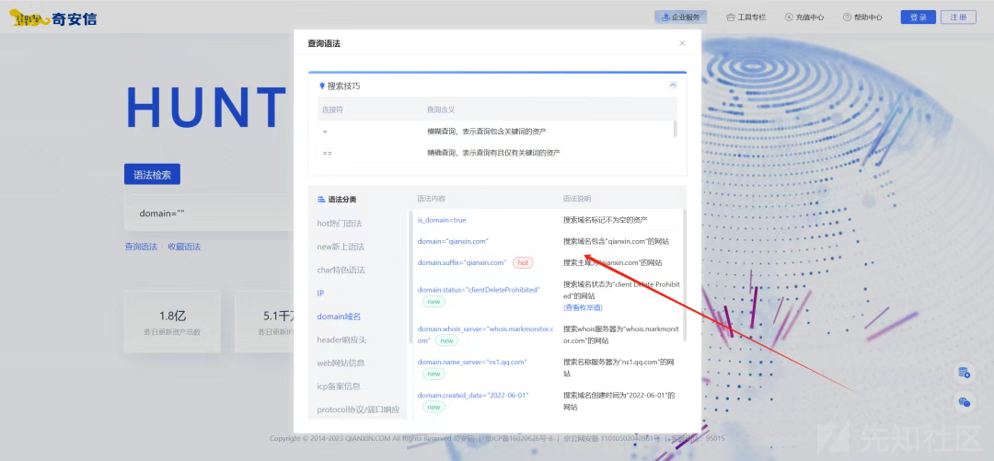Select the header响应头 category
The height and width of the screenshot is (461, 994).
(341, 340)
